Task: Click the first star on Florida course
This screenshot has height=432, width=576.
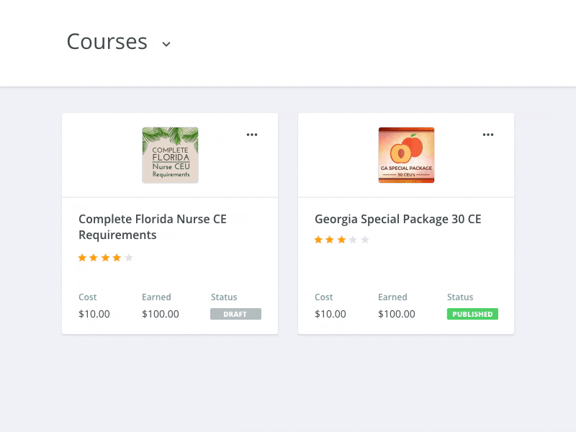Action: point(82,258)
